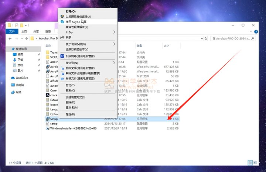Select the Setup application file
This screenshot has height=172, width=266.
pyautogui.click(x=112, y=119)
